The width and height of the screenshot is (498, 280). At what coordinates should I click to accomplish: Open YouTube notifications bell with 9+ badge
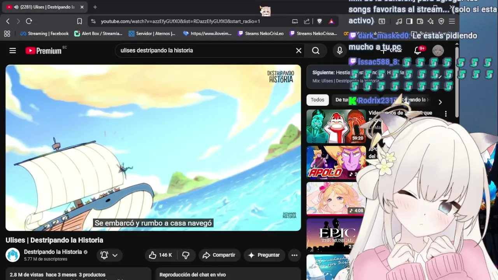pyautogui.click(x=418, y=51)
